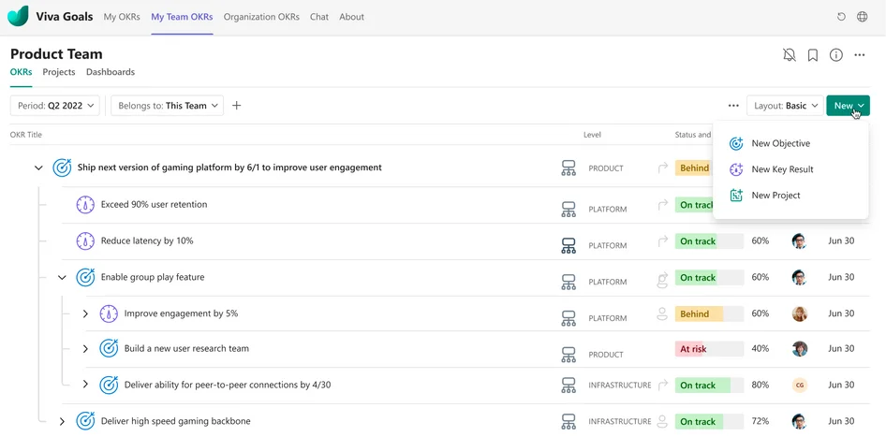
Task: Click the bookmark icon in header
Action: coord(813,55)
